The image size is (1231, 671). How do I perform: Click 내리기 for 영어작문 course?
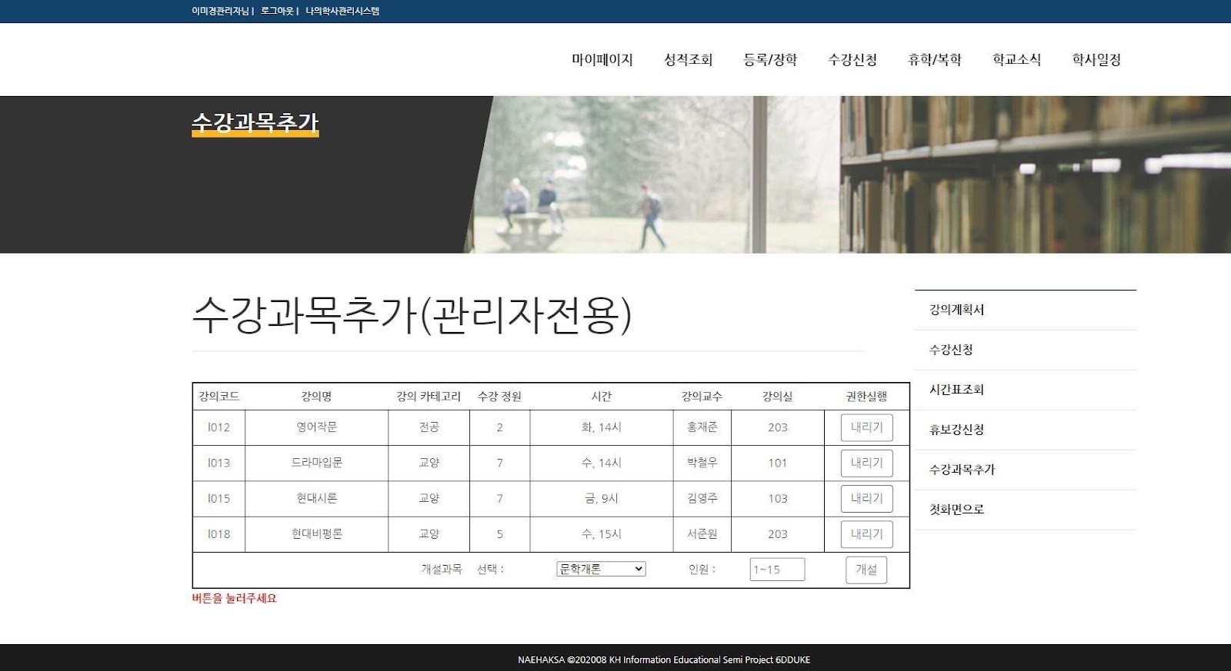click(x=866, y=427)
